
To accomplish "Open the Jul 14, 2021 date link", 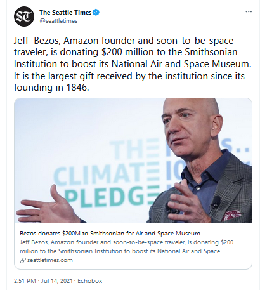I will pos(57,281).
